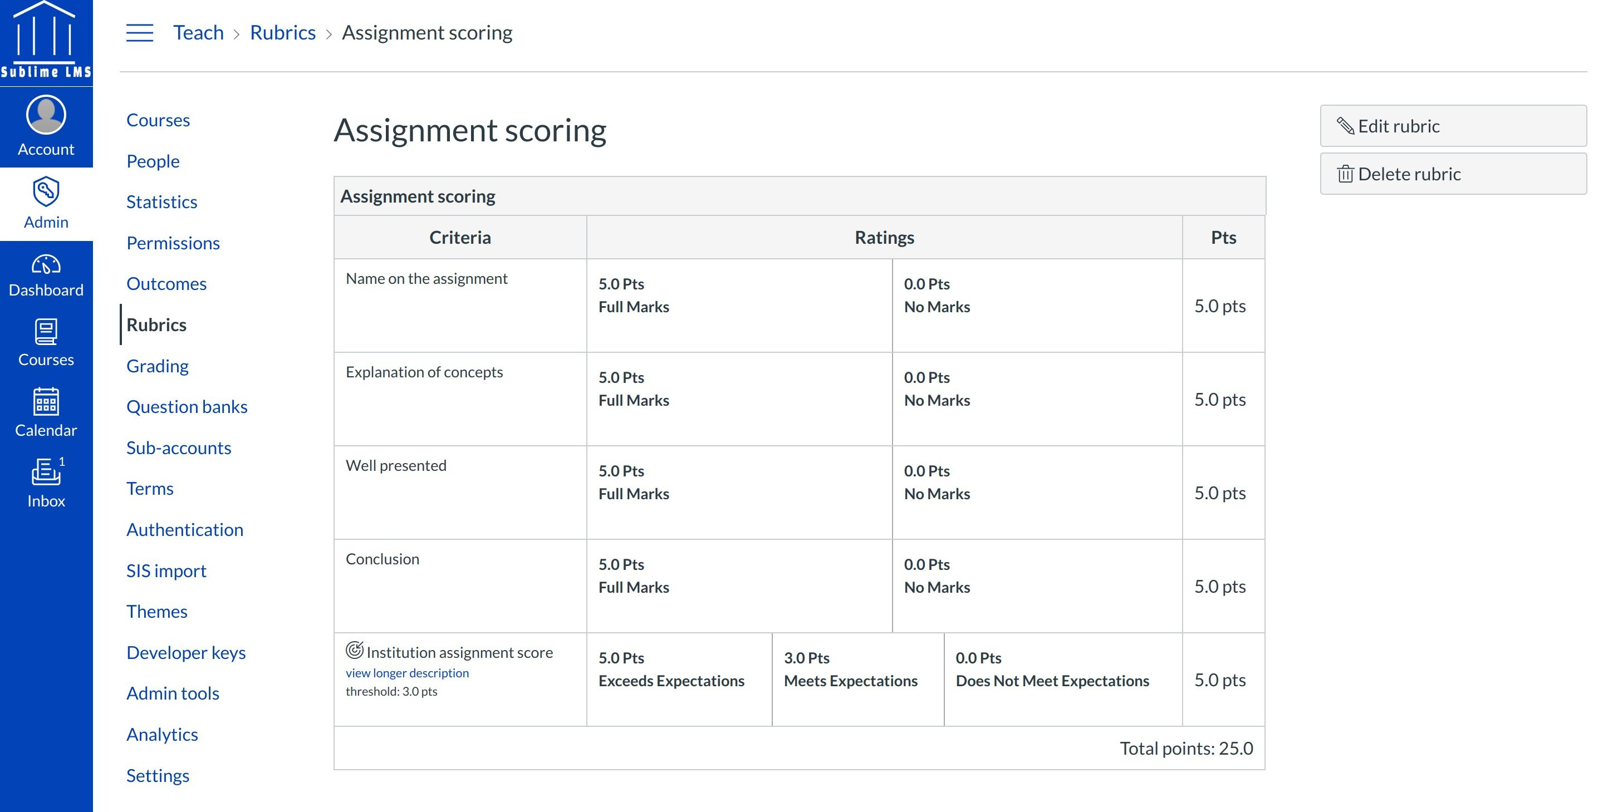Open Admin tools

click(173, 693)
